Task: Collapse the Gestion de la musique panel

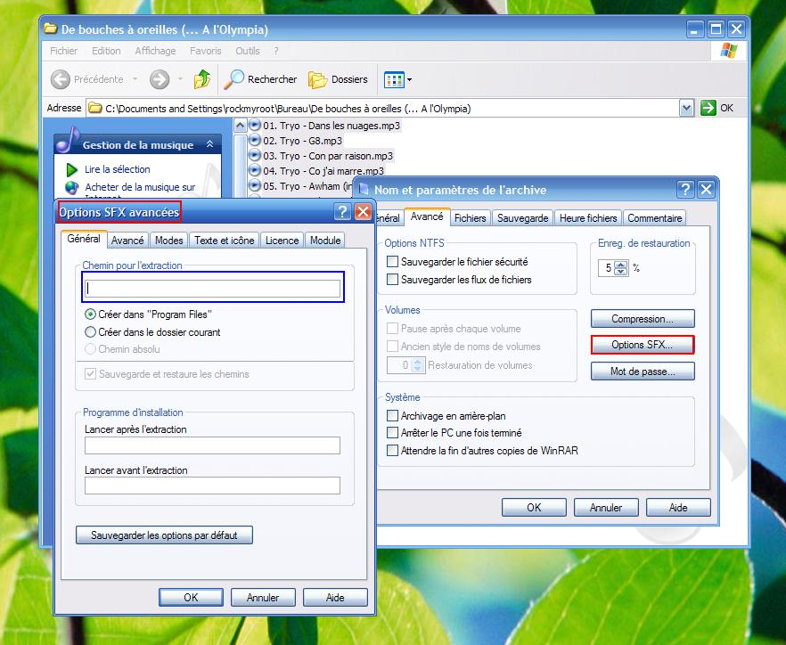Action: point(210,144)
